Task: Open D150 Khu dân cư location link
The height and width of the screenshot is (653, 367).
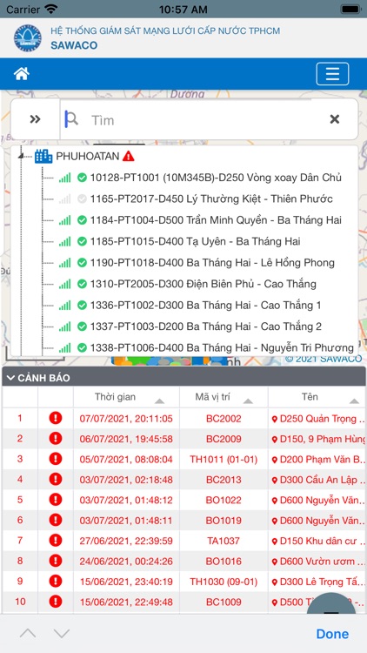Action: (x=318, y=541)
